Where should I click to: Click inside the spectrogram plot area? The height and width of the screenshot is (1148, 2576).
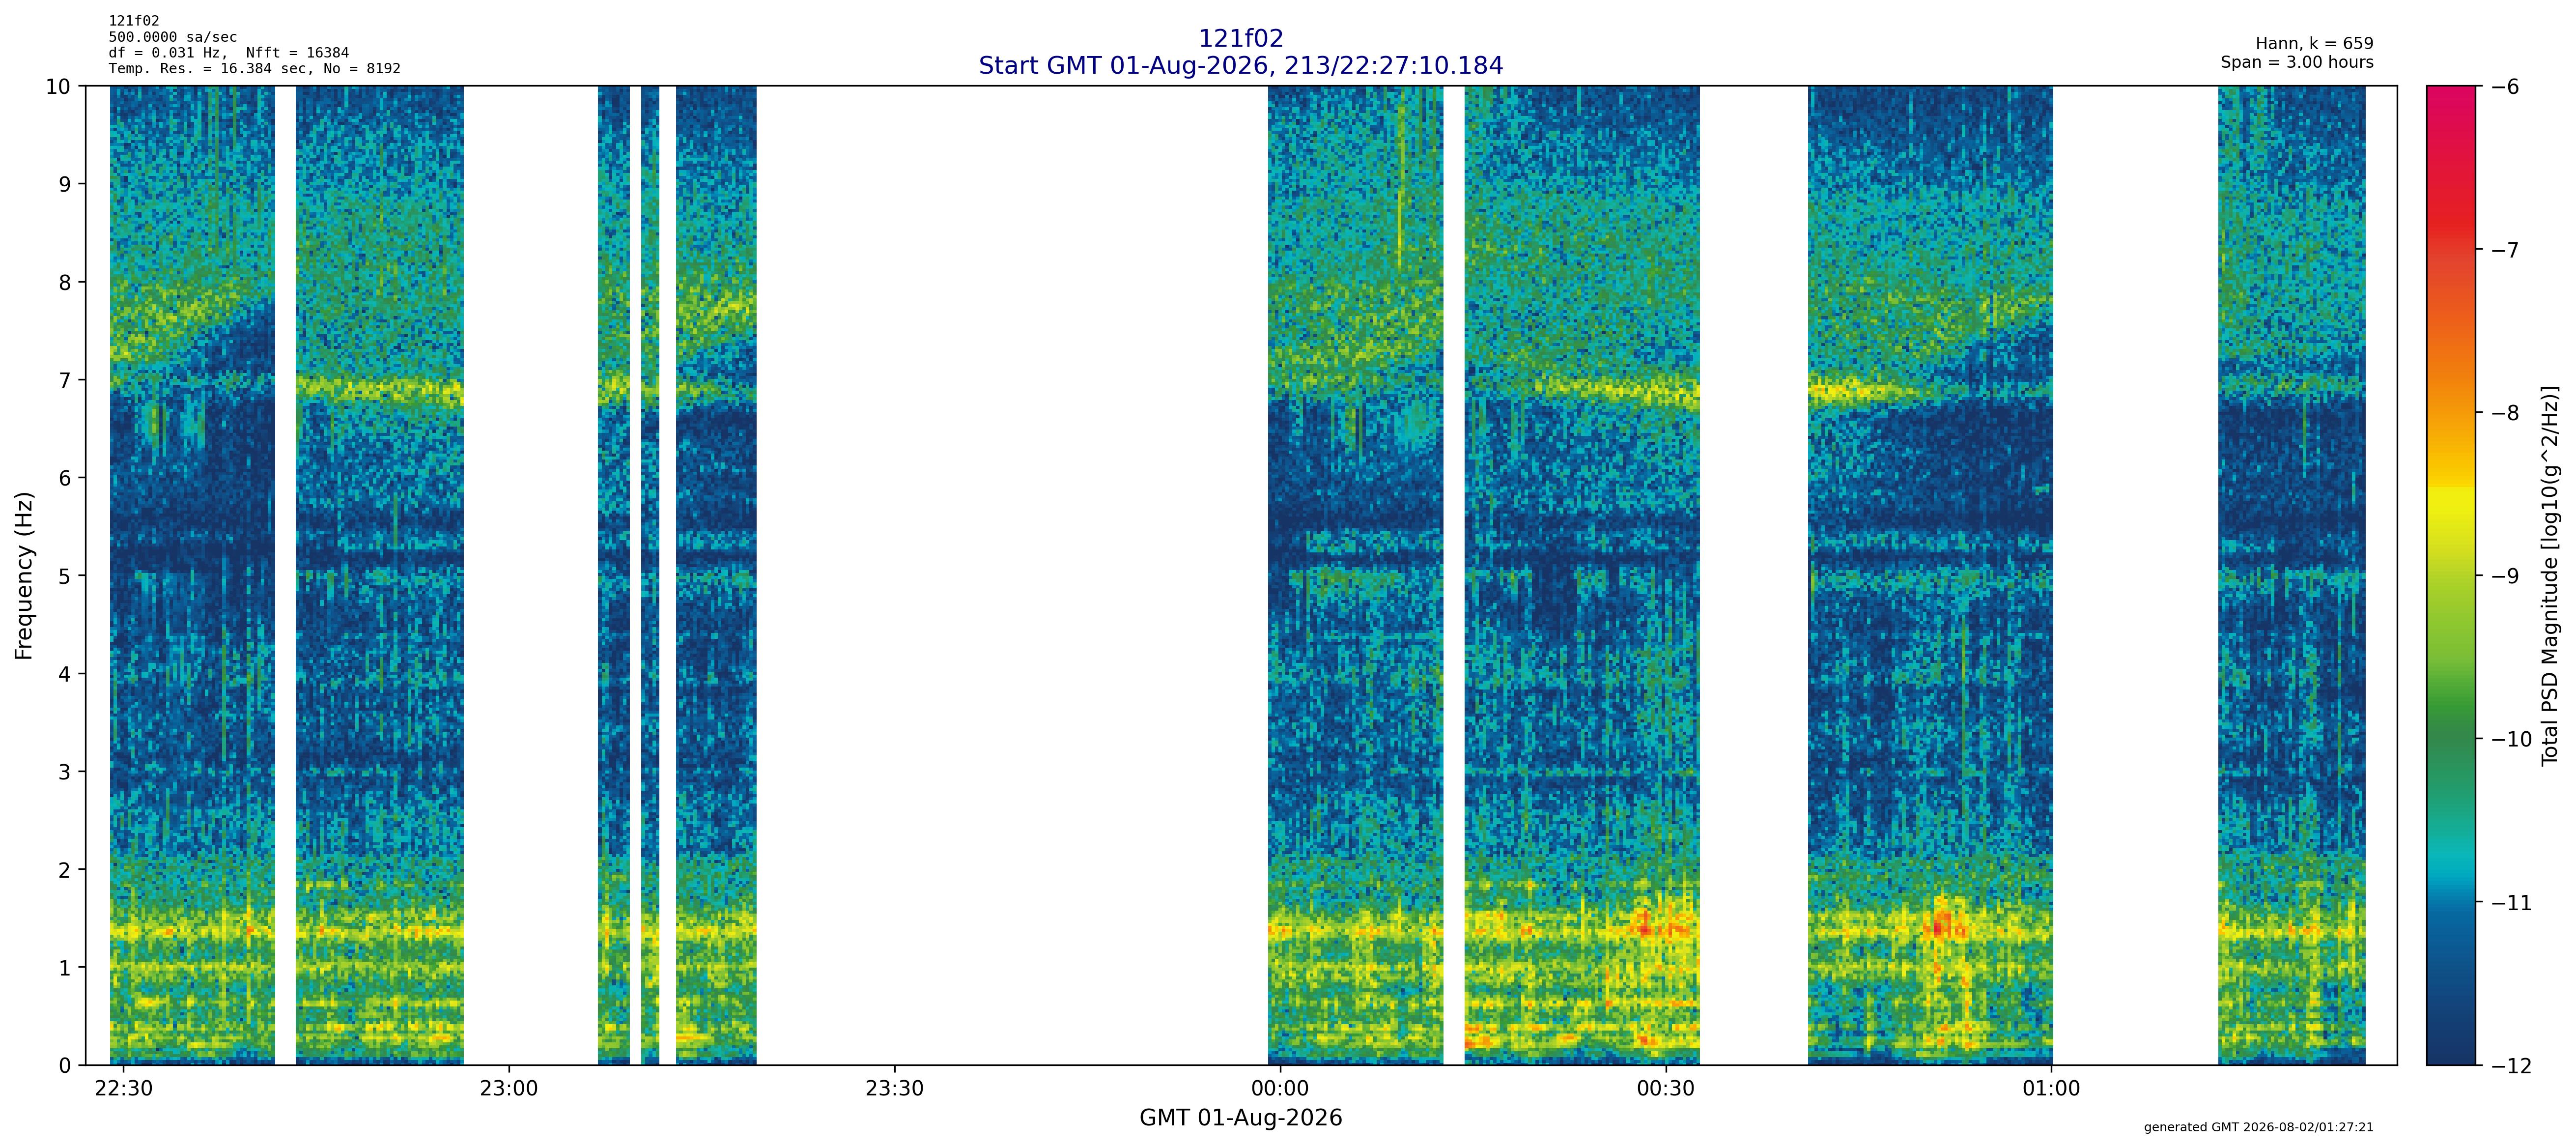1241,575
